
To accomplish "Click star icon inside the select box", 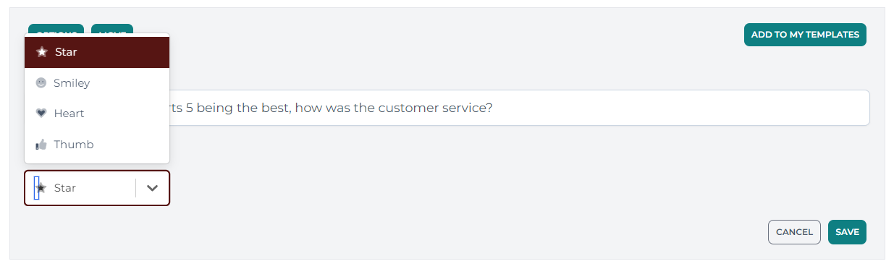I will pos(41,188).
